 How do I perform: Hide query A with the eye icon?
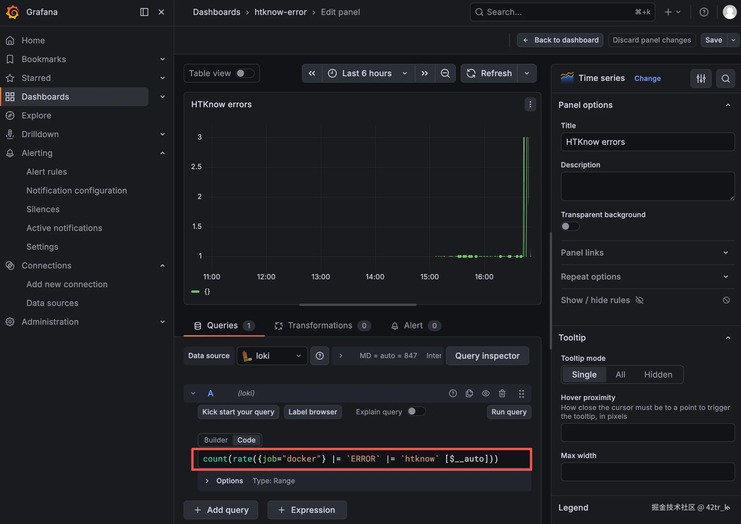tap(485, 393)
